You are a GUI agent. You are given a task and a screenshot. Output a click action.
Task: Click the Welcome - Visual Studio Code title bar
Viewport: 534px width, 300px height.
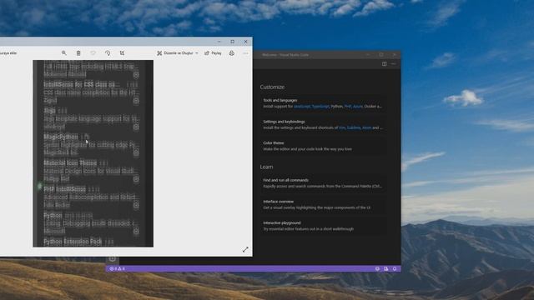point(285,55)
